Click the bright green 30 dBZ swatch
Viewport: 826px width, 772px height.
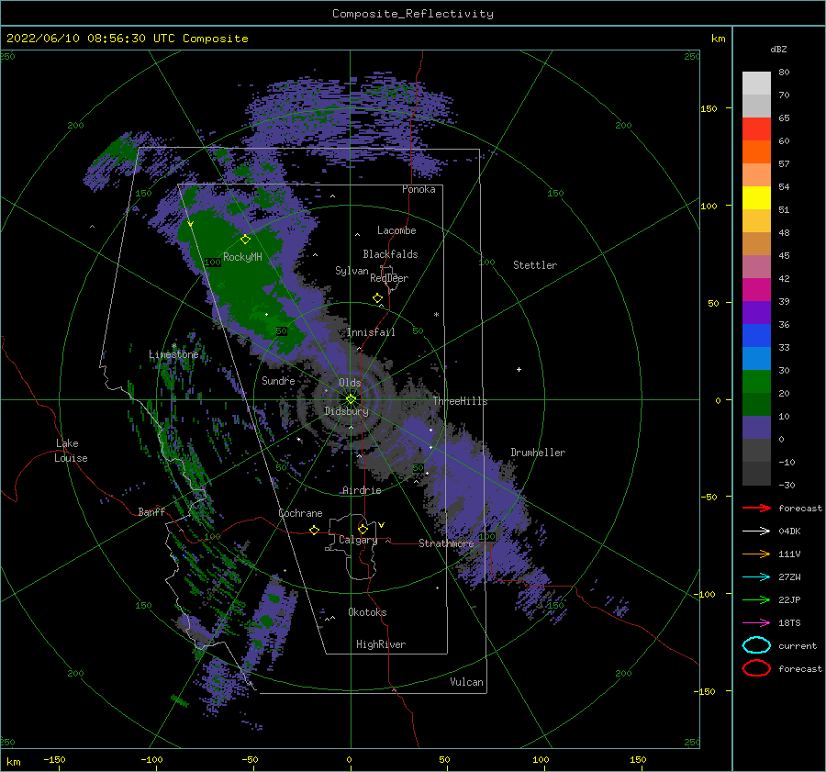(756, 381)
